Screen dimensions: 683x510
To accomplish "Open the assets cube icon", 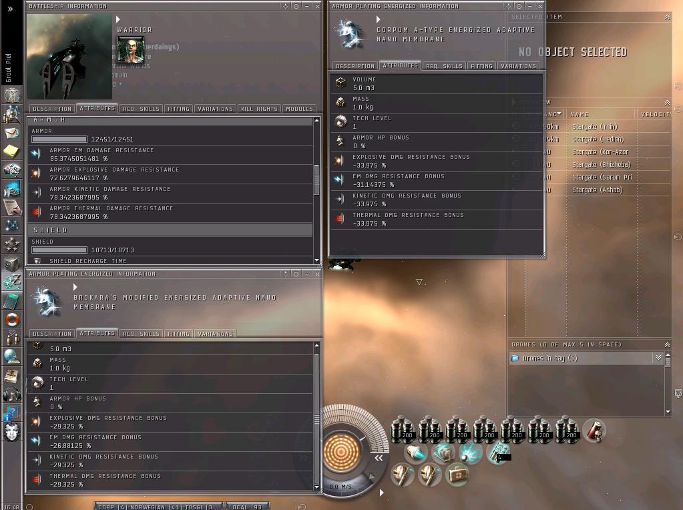I will [12, 263].
